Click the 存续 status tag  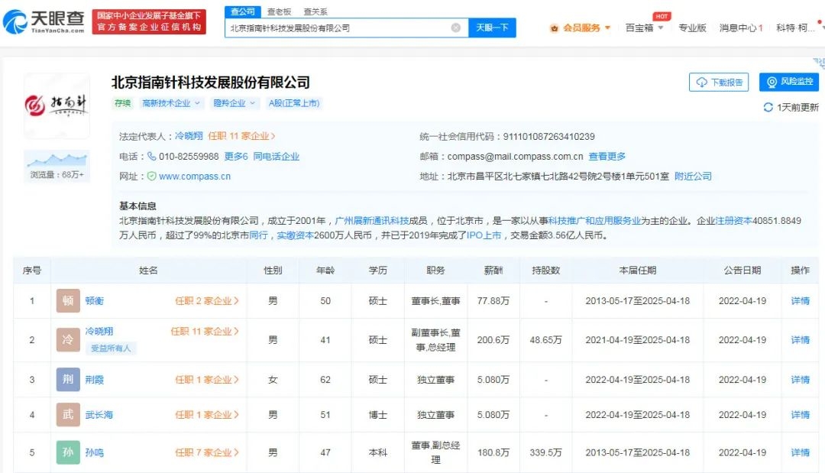click(122, 103)
